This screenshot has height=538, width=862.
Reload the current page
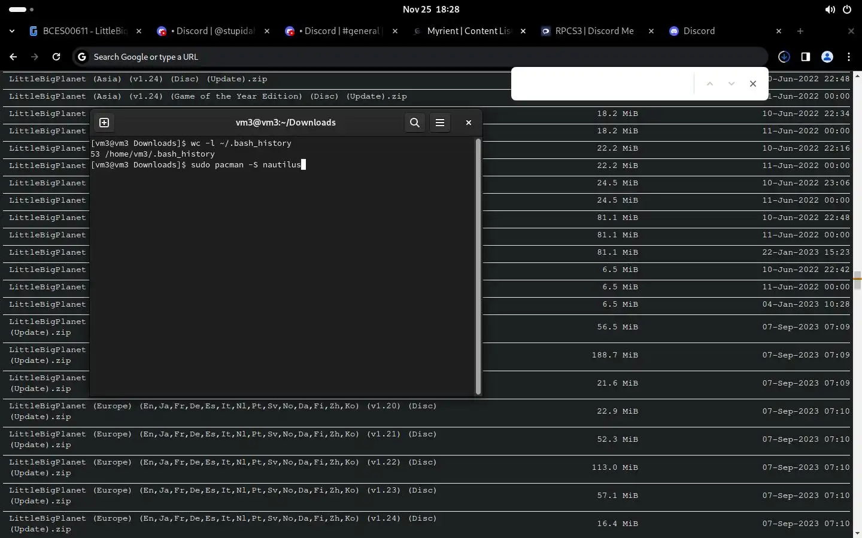(56, 57)
